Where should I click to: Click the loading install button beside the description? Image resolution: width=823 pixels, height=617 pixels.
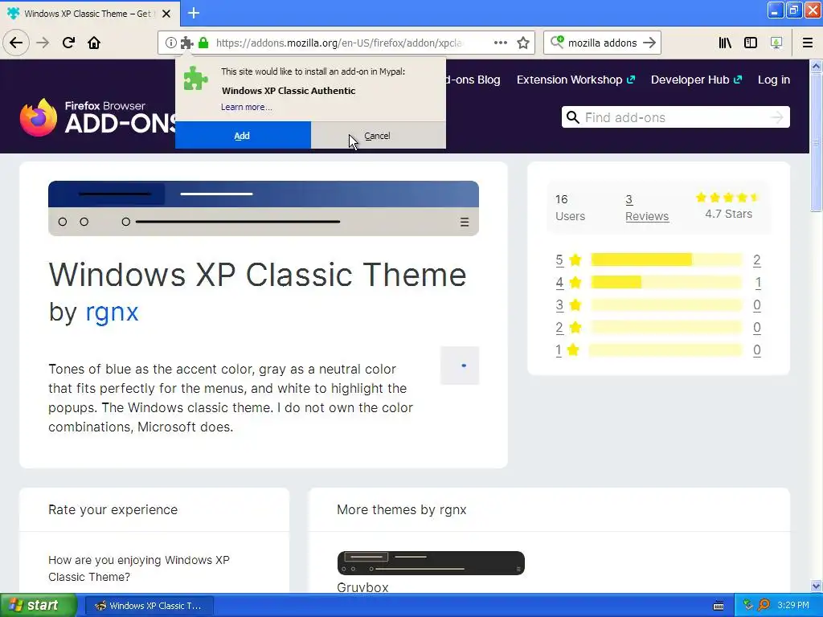pos(460,366)
